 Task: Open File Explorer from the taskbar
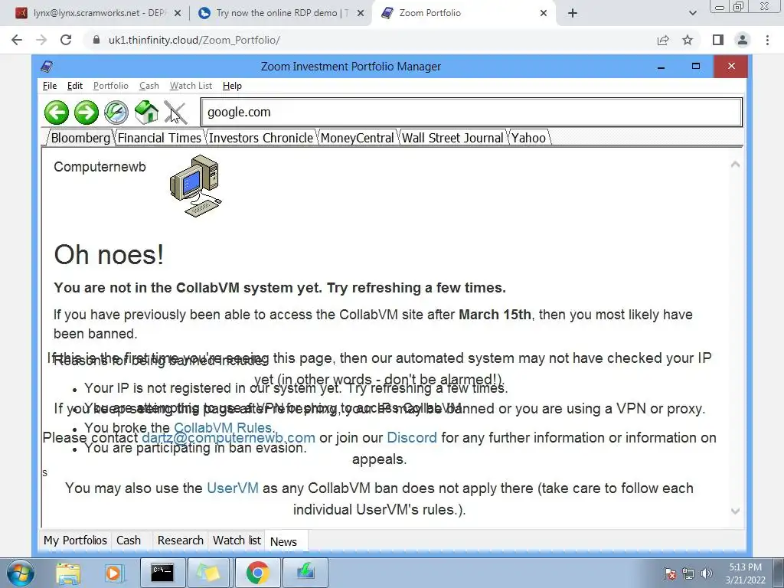point(68,573)
